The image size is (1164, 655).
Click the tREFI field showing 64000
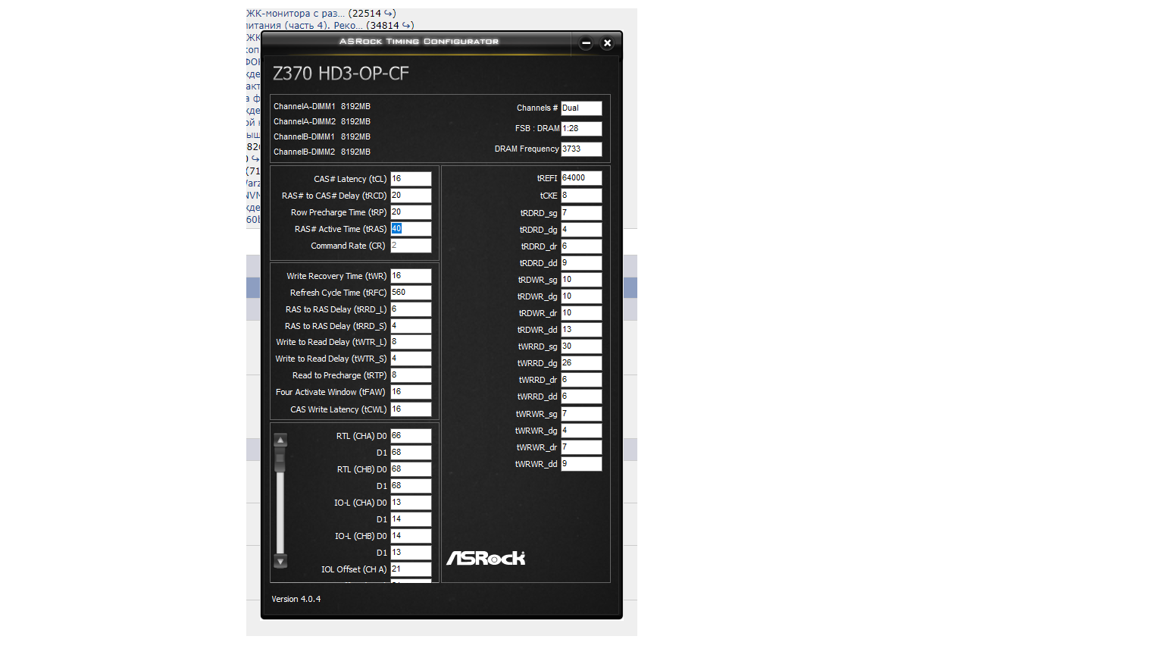[581, 178]
